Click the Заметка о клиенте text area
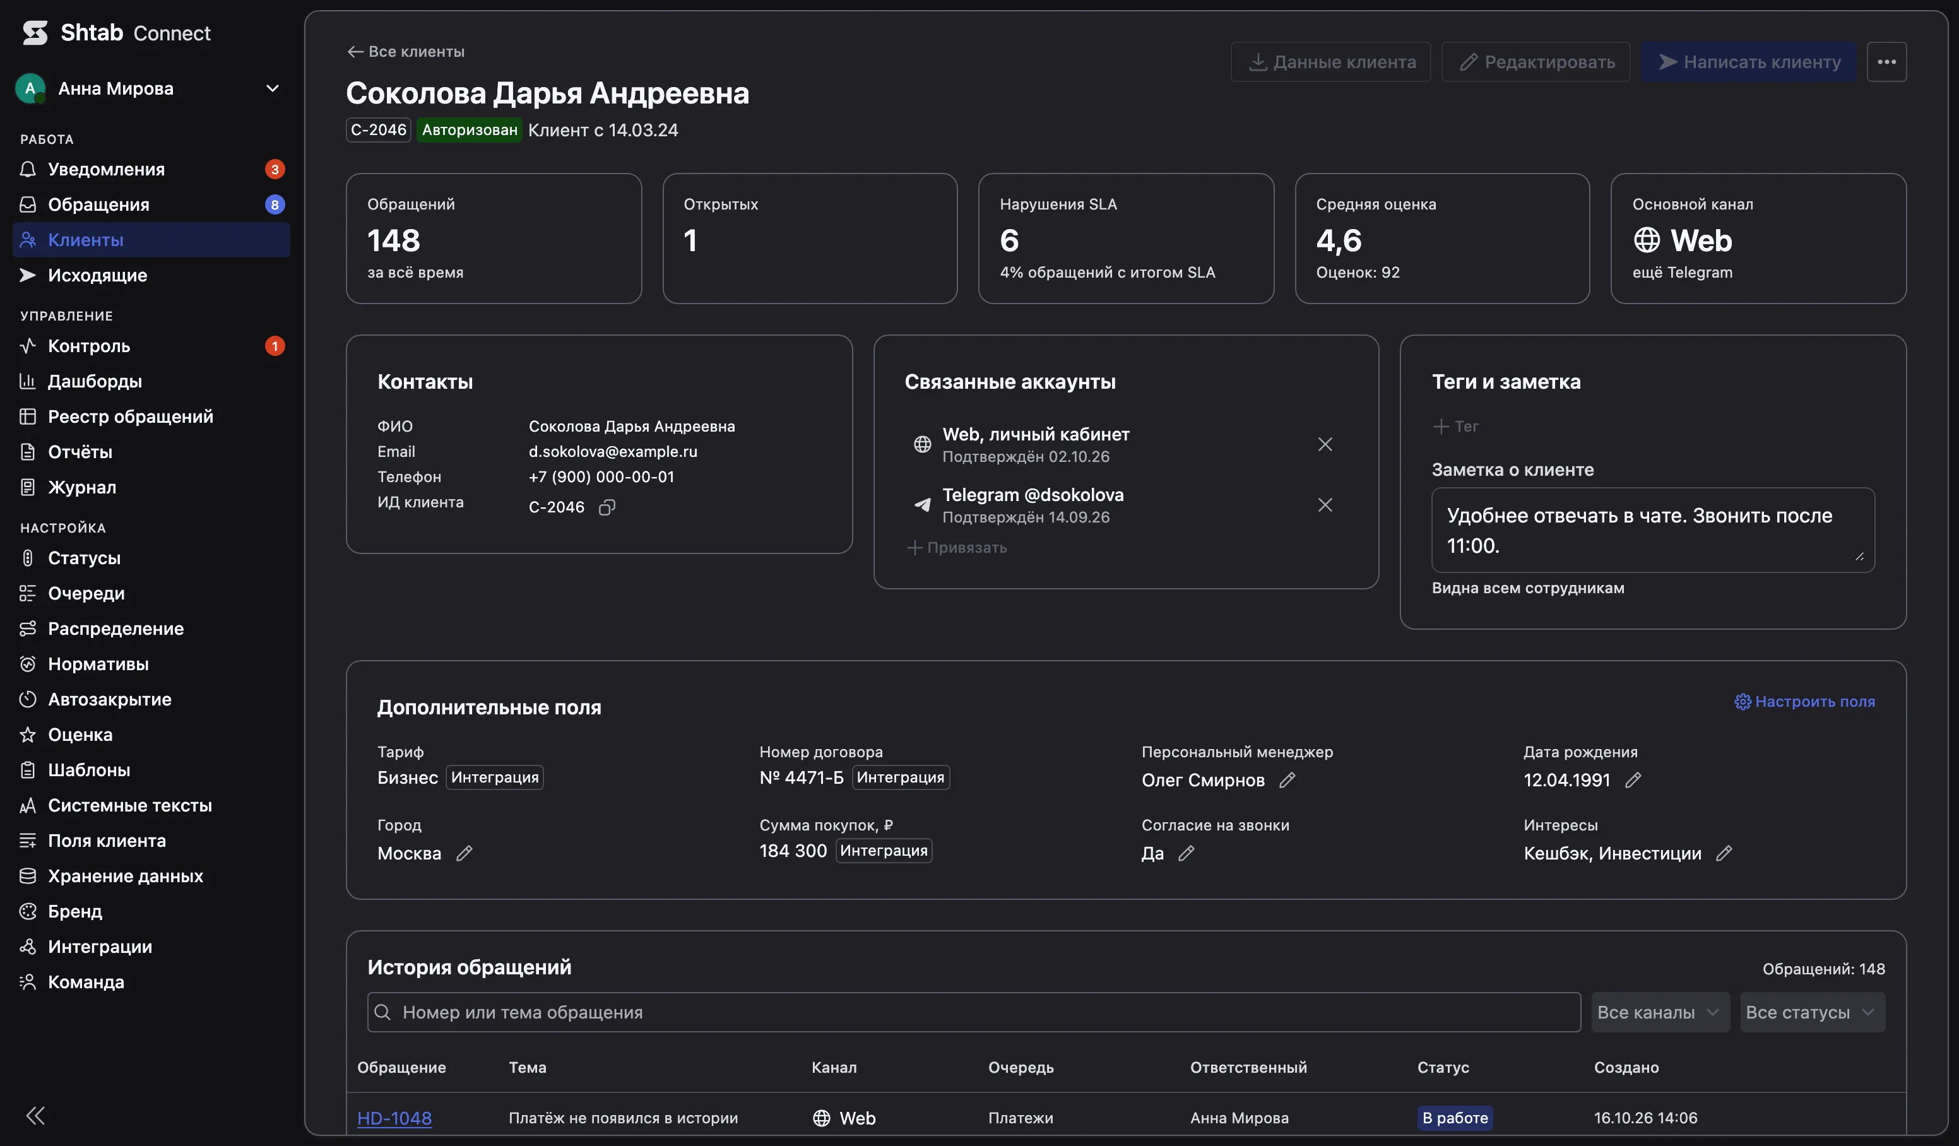Screen dimensions: 1959x1146 click(1653, 530)
